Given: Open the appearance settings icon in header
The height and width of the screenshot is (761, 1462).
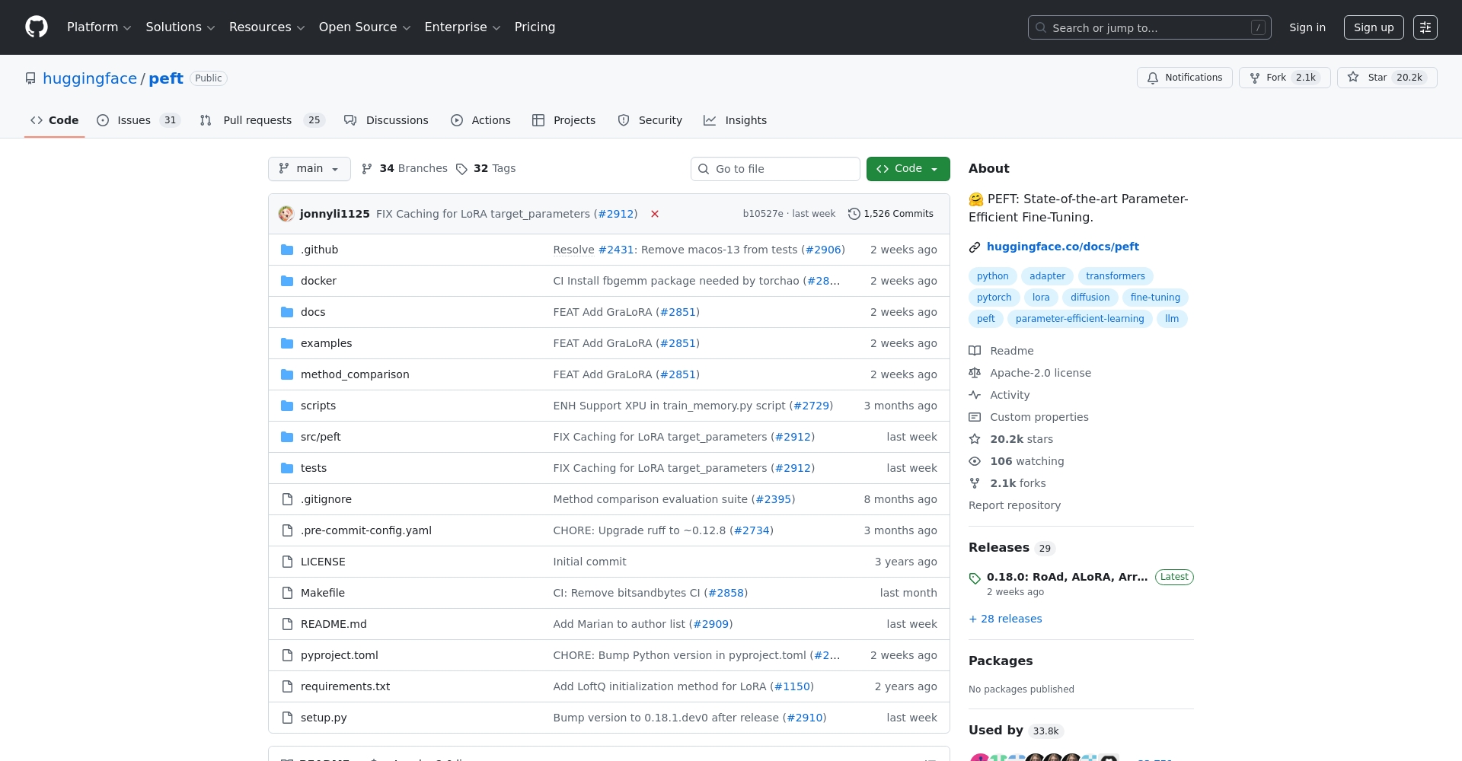Looking at the screenshot, I should [x=1425, y=27].
